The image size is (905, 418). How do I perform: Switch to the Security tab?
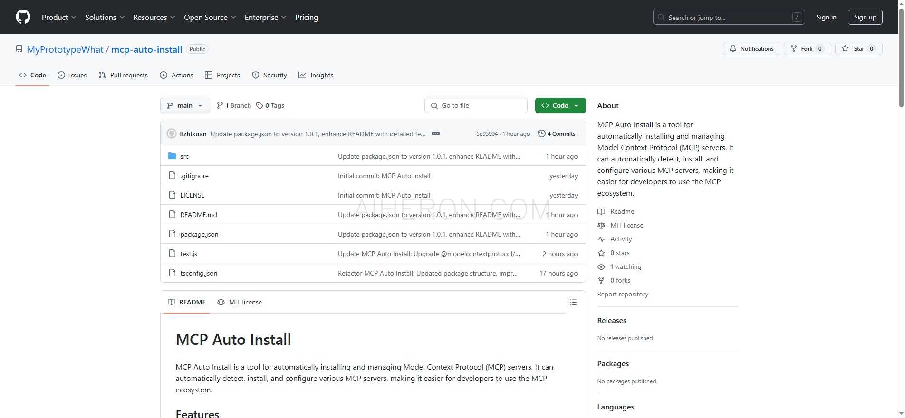pos(270,75)
